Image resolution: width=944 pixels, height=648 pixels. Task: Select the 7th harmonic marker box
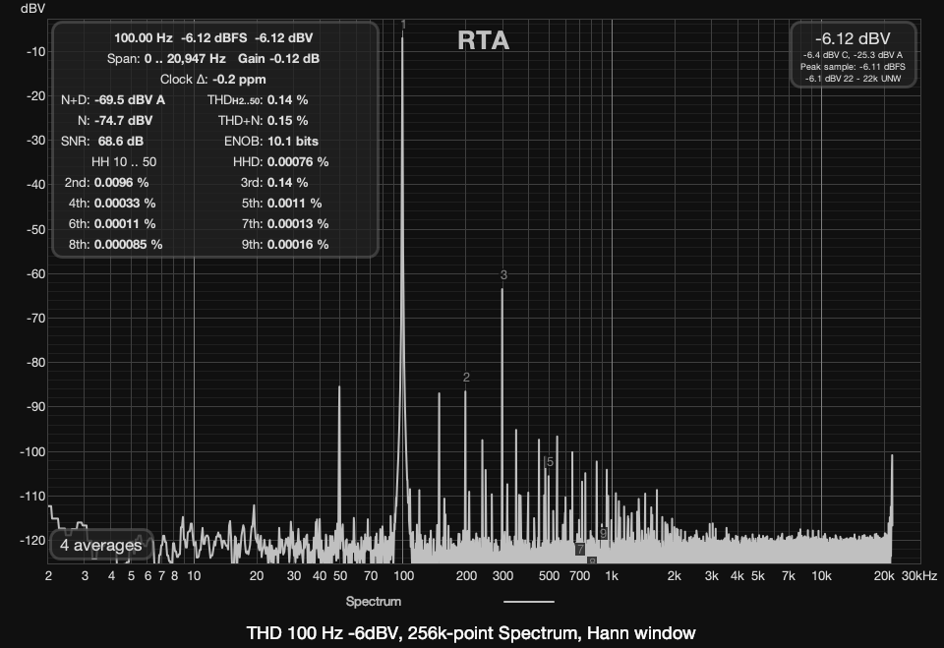[580, 549]
